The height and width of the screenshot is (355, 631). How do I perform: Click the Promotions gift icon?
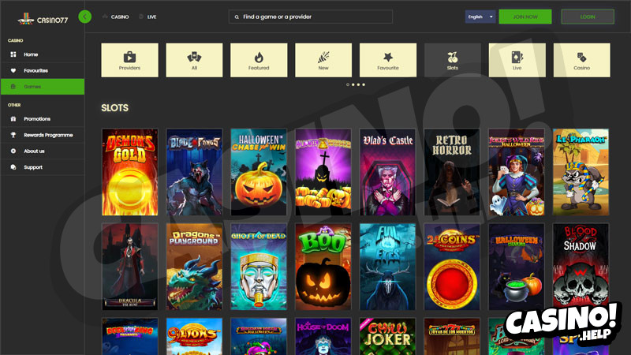13,119
